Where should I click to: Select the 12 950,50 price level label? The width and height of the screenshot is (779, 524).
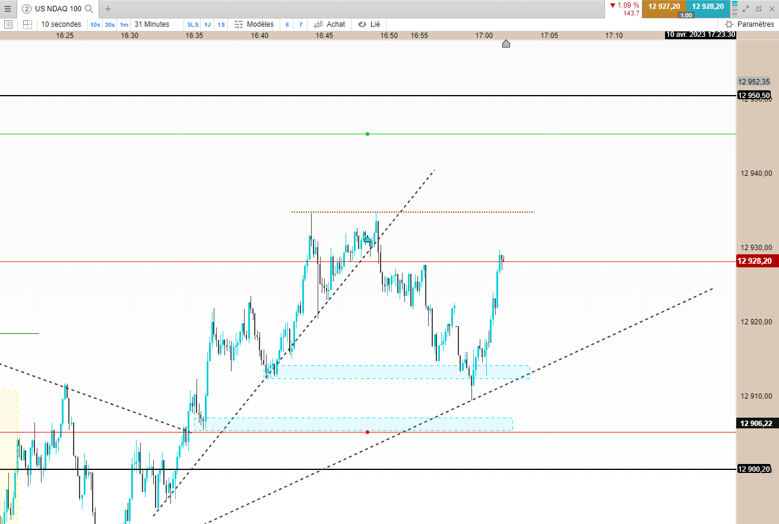[754, 95]
